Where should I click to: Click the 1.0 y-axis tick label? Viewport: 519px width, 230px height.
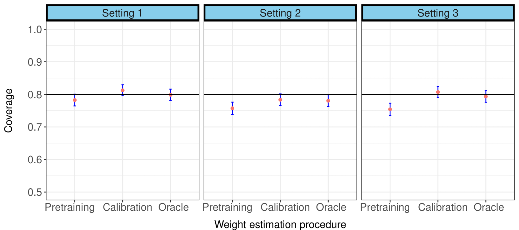[x=35, y=30]
